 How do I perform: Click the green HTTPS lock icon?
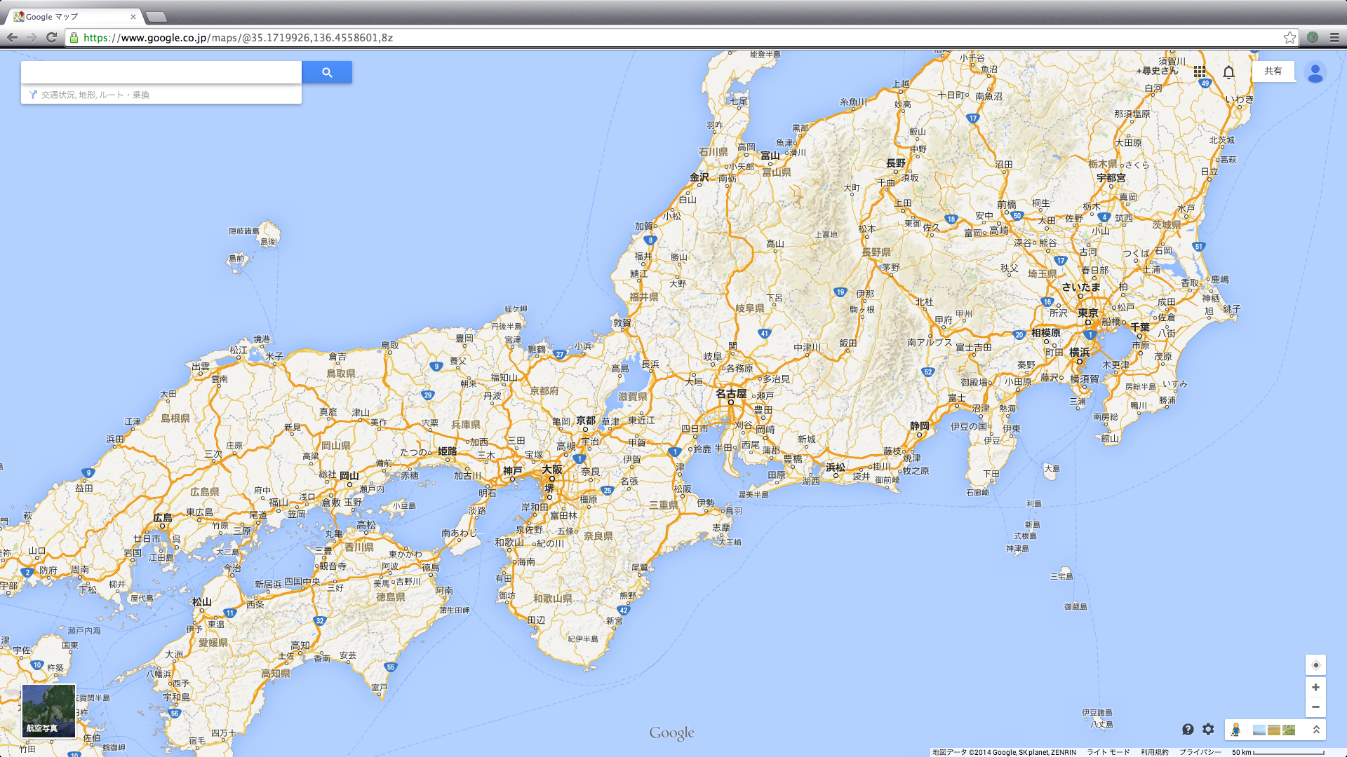coord(74,37)
